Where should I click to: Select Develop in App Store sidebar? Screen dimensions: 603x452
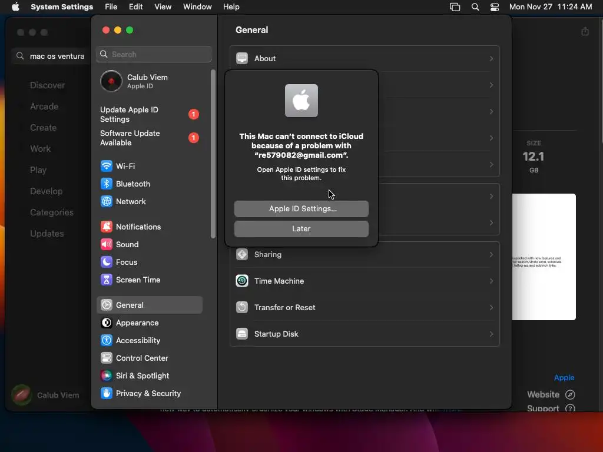[x=46, y=191]
